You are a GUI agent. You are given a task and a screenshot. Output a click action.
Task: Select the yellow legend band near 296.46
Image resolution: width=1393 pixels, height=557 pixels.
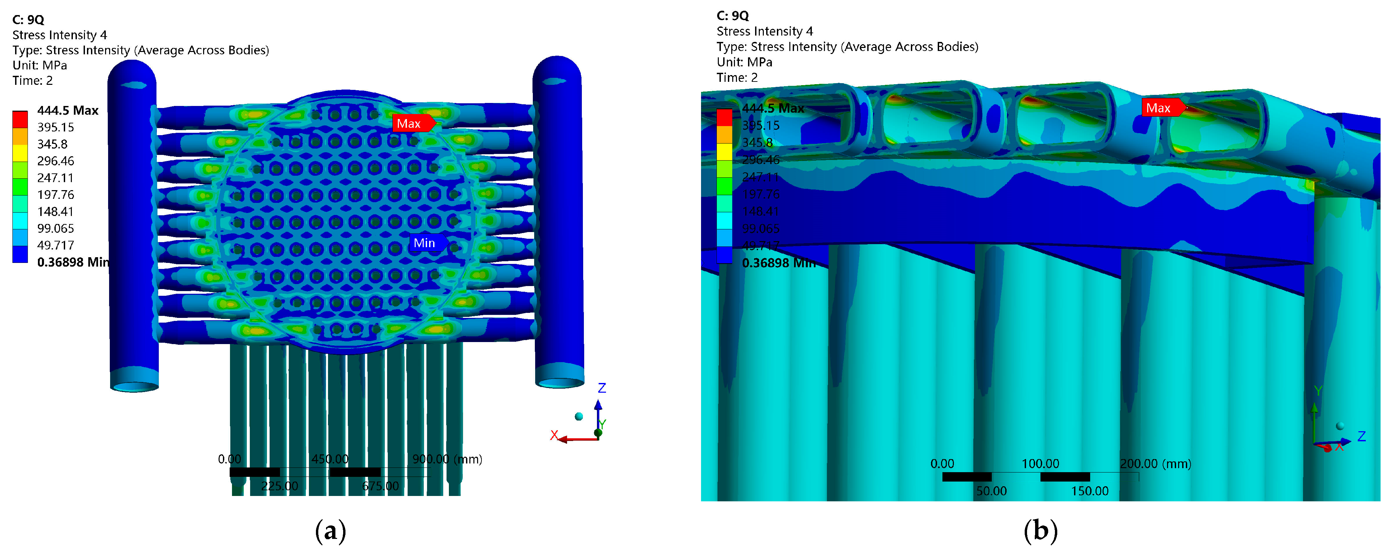[20, 154]
